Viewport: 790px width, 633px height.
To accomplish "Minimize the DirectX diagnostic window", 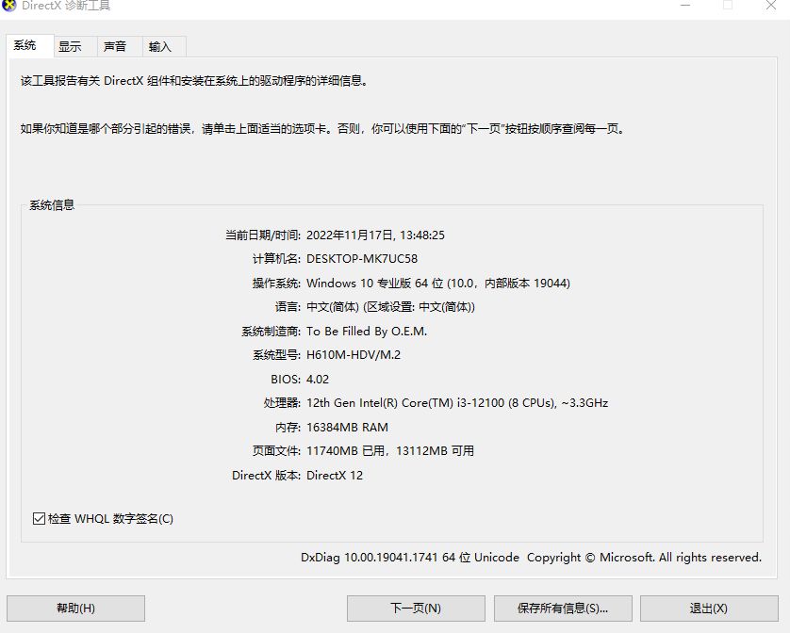I will (685, 6).
